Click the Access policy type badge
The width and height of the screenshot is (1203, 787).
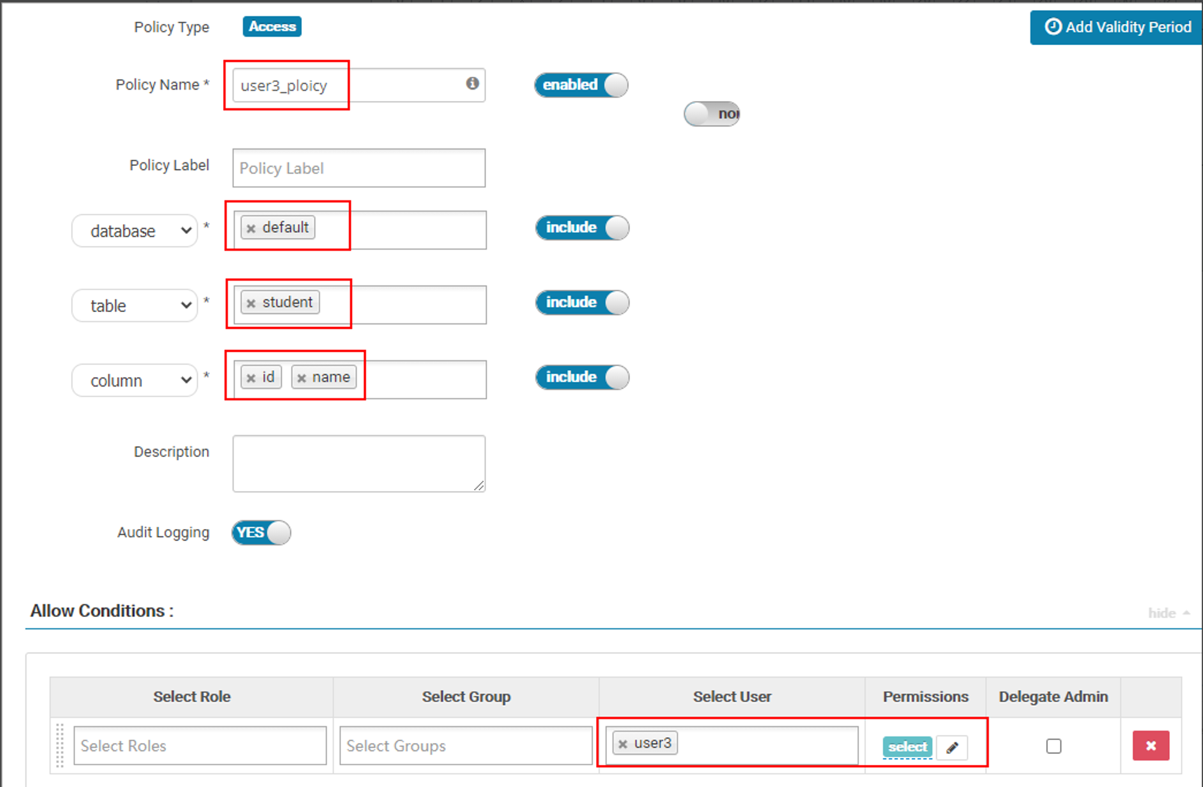click(x=272, y=26)
